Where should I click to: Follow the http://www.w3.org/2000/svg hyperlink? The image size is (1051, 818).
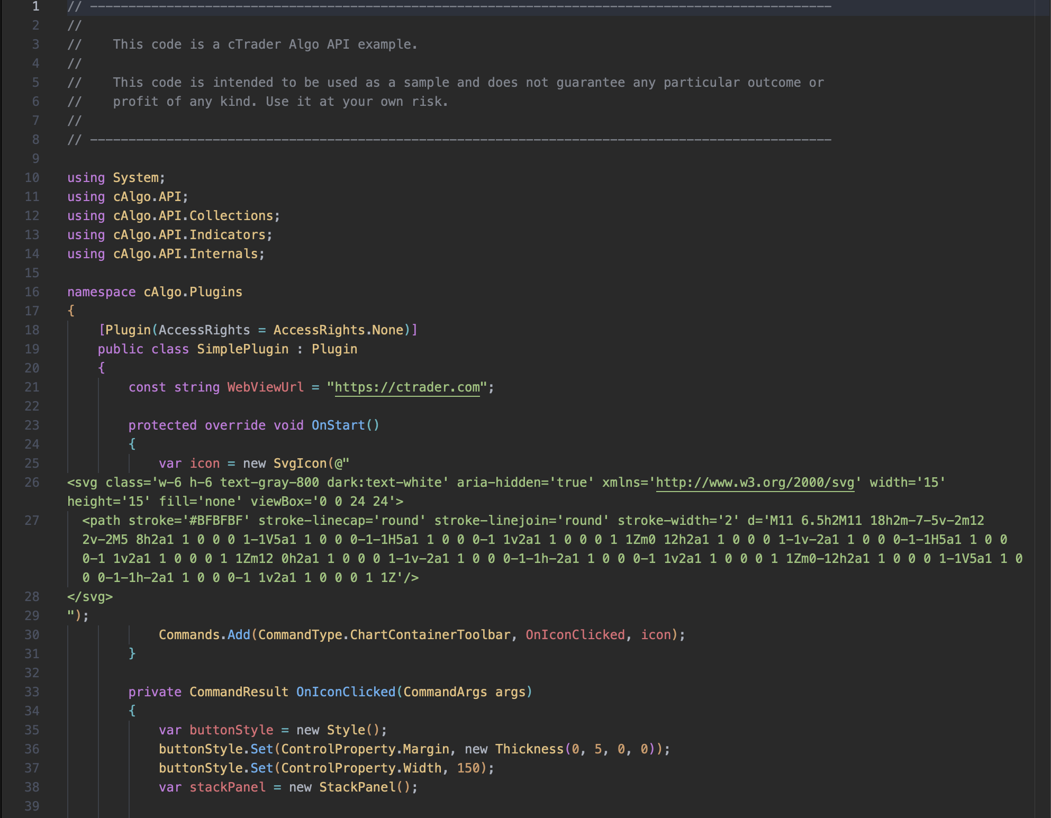tap(754, 482)
